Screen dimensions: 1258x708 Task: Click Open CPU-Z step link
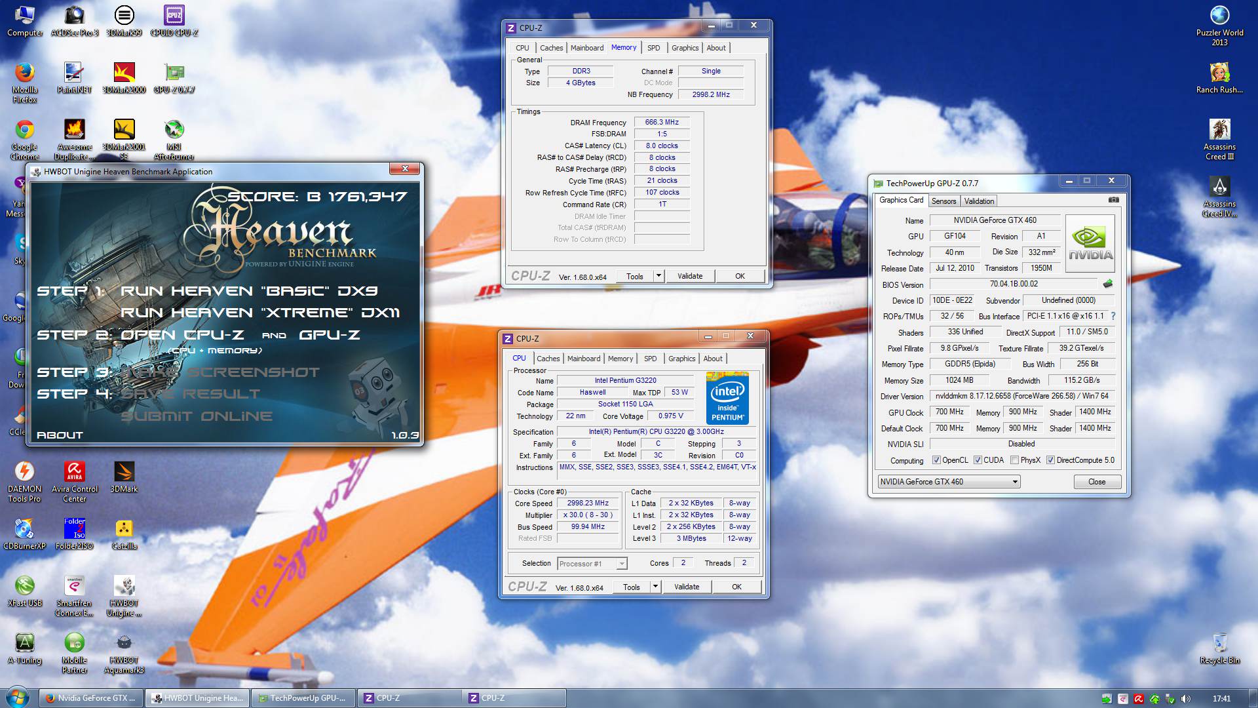183,335
